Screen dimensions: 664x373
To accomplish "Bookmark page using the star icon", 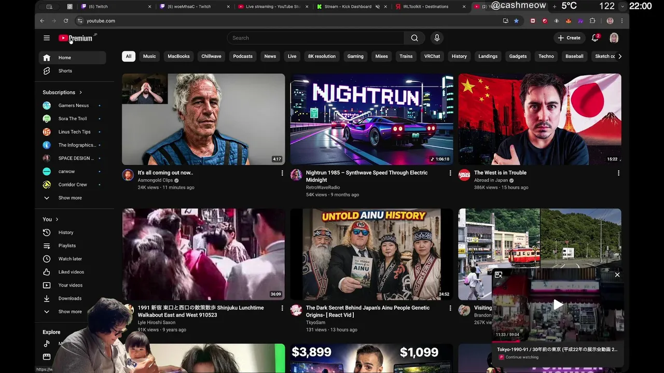I will point(516,21).
